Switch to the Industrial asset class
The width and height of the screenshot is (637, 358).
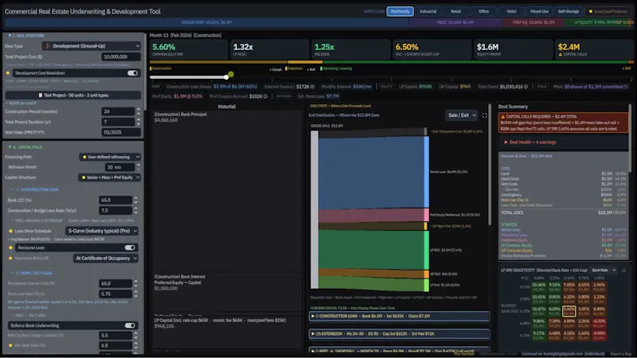point(428,11)
